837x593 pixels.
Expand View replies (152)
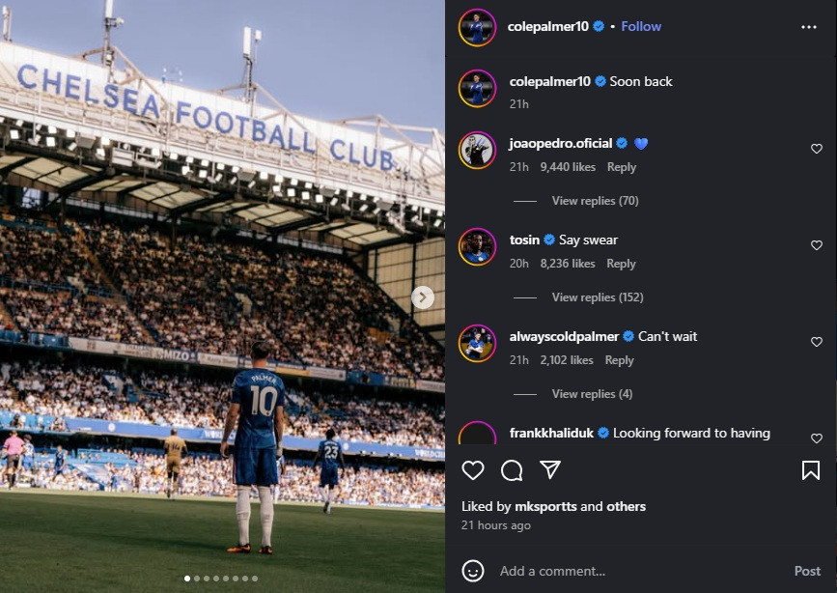point(598,297)
